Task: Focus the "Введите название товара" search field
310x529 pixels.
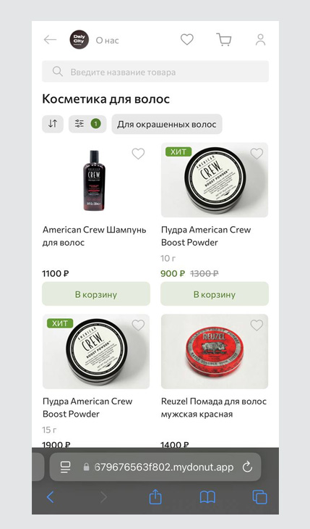Action: coord(155,72)
